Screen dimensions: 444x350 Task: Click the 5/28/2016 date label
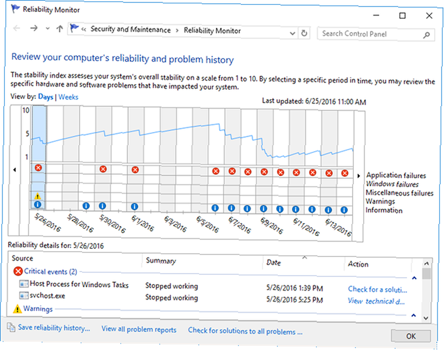coord(80,223)
